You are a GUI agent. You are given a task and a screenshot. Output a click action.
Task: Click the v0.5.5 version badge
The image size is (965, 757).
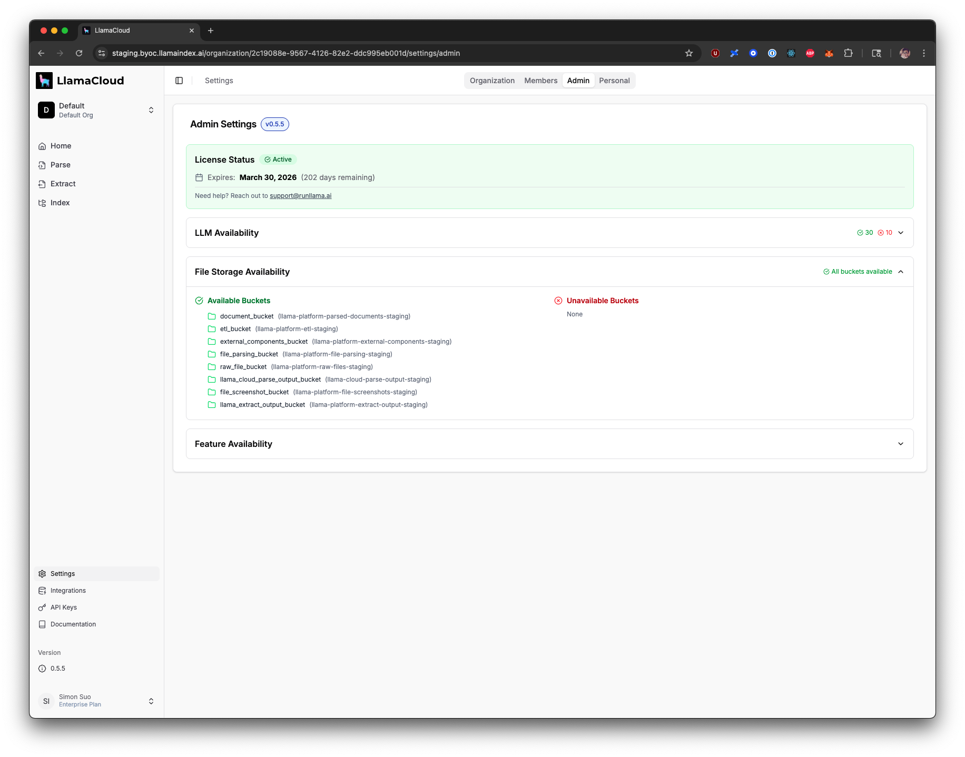pos(274,124)
